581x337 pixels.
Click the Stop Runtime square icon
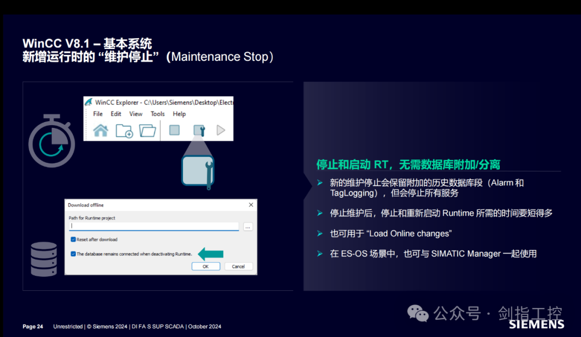(174, 130)
